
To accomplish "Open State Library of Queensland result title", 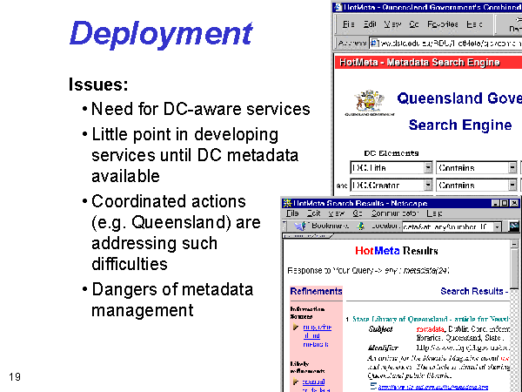I will (432, 319).
